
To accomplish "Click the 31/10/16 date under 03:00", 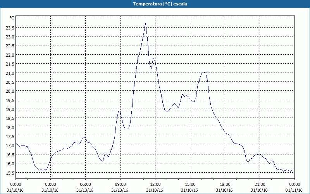I will [x=50, y=190].
